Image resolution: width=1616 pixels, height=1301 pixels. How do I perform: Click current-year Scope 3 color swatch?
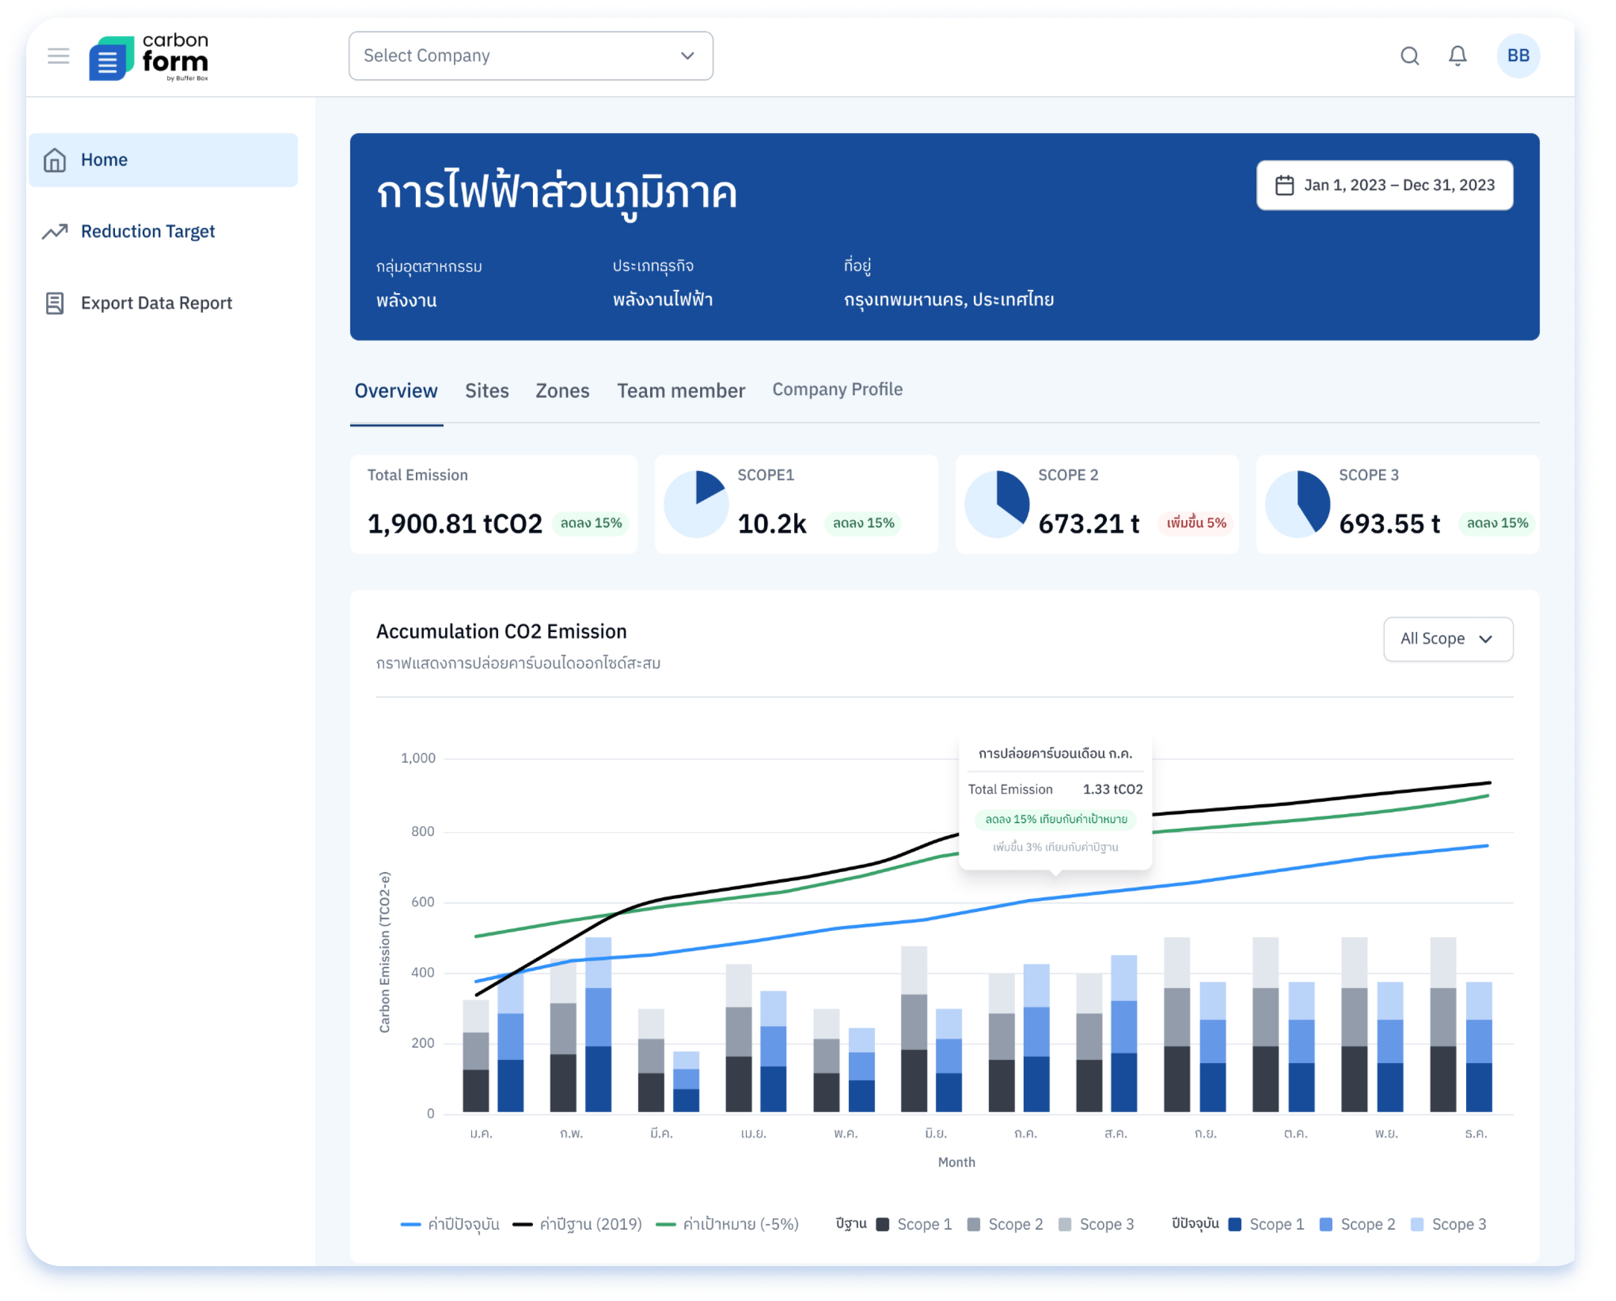(1417, 1224)
